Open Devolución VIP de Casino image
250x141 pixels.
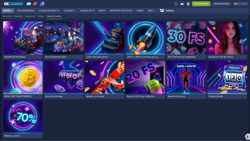pyautogui.click(x=227, y=38)
